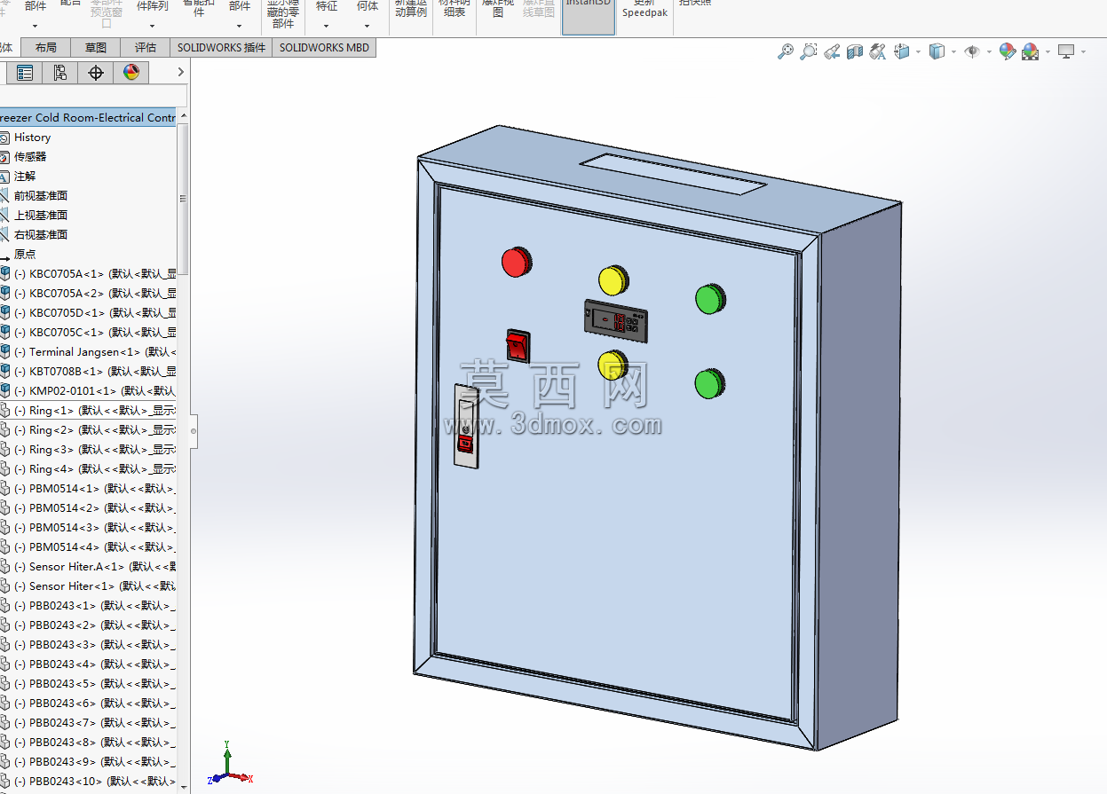Select Sensor Hiter.A<1> component
The image size is (1107, 794).
pyautogui.click(x=88, y=567)
